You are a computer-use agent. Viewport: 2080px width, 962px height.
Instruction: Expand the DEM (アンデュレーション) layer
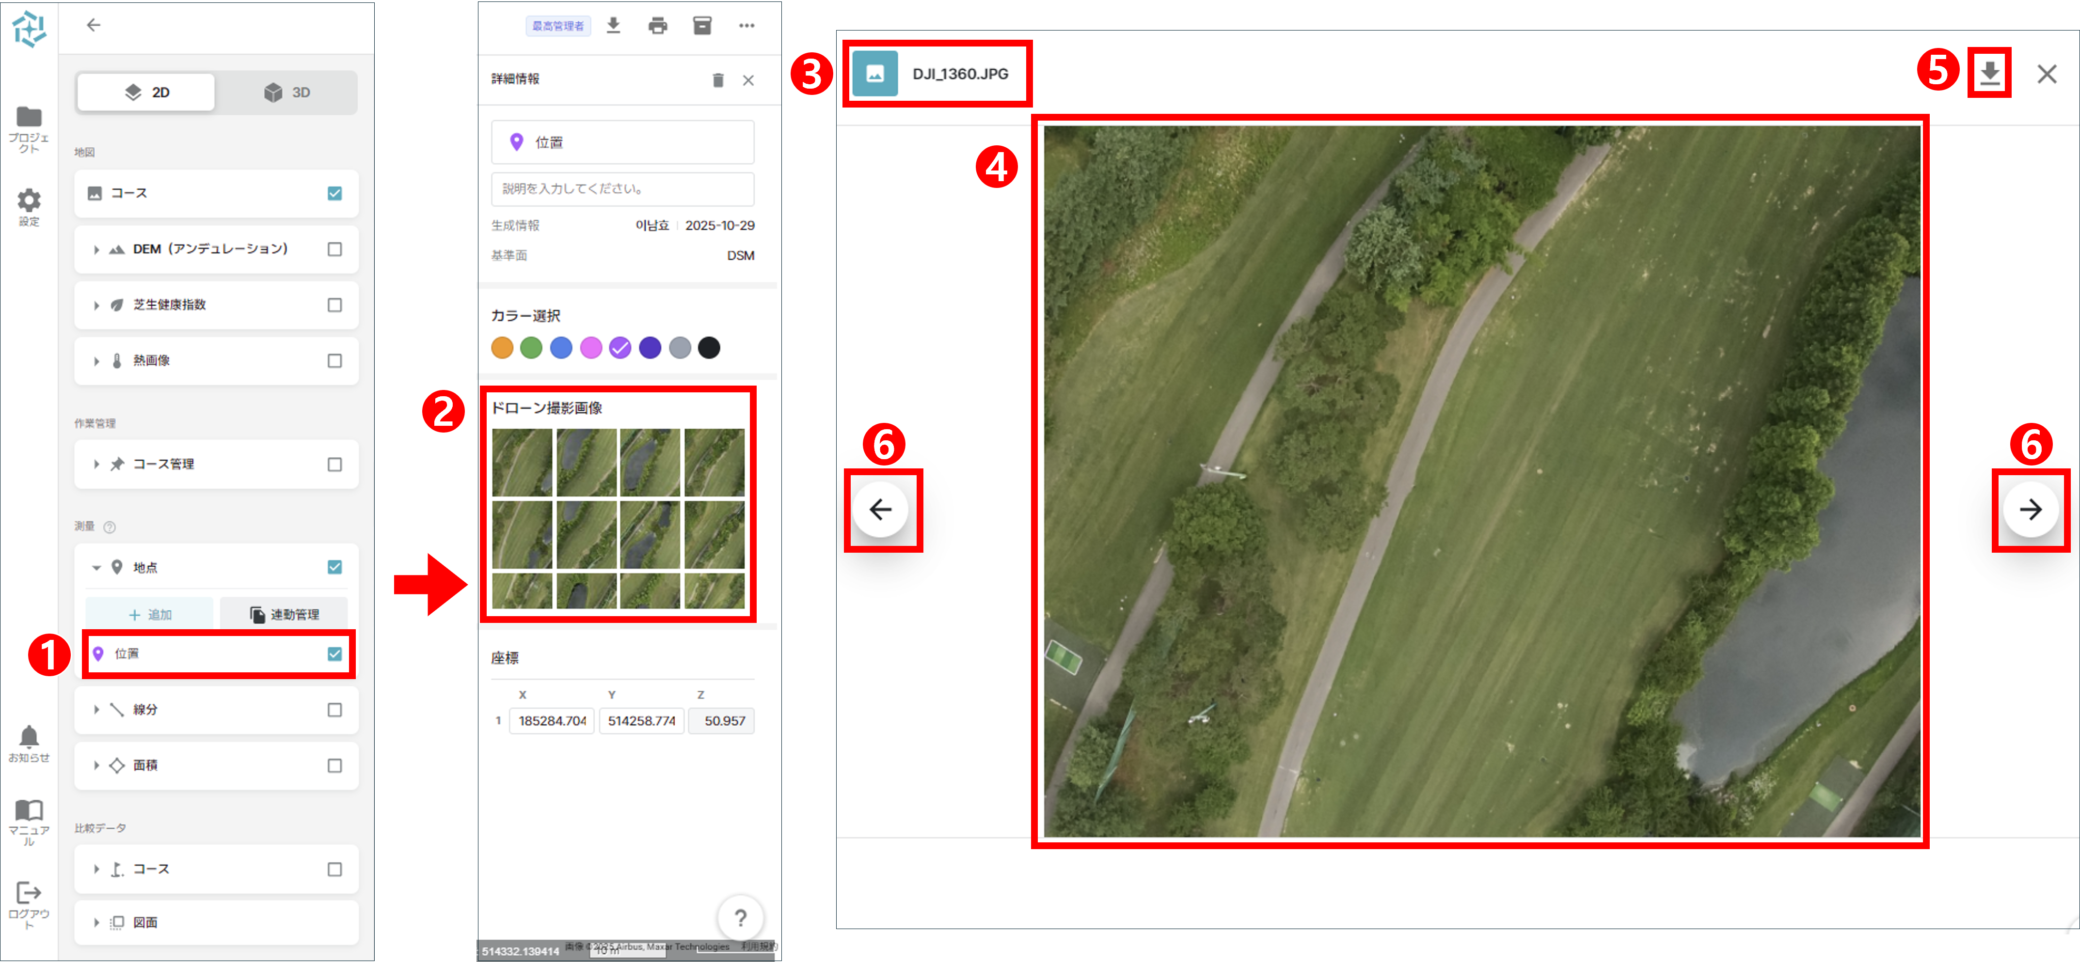pos(96,249)
